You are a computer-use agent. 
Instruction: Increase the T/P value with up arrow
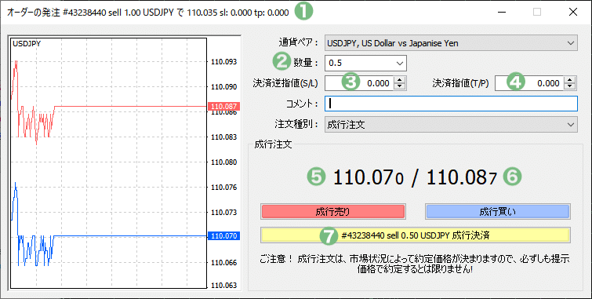[x=570, y=80]
